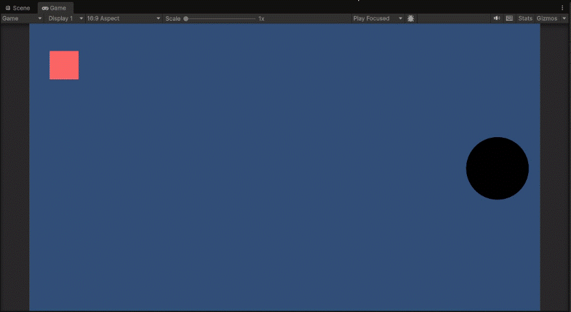This screenshot has height=312, width=571.
Task: Click the Scene tab grid icon
Action: pos(8,8)
